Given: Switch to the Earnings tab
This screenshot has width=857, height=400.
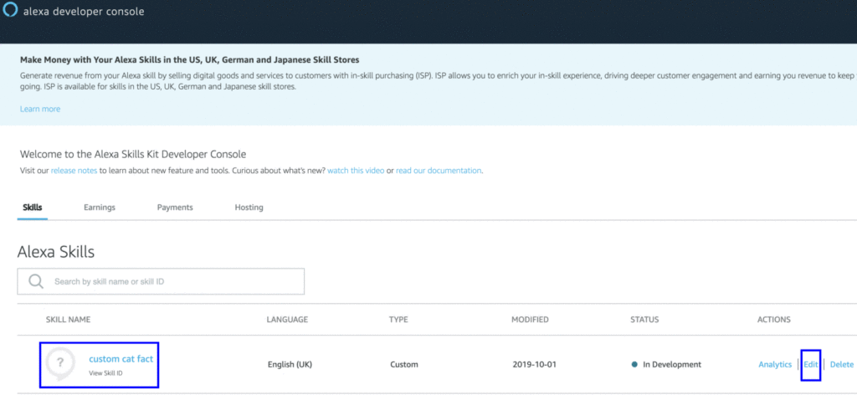Looking at the screenshot, I should [100, 208].
